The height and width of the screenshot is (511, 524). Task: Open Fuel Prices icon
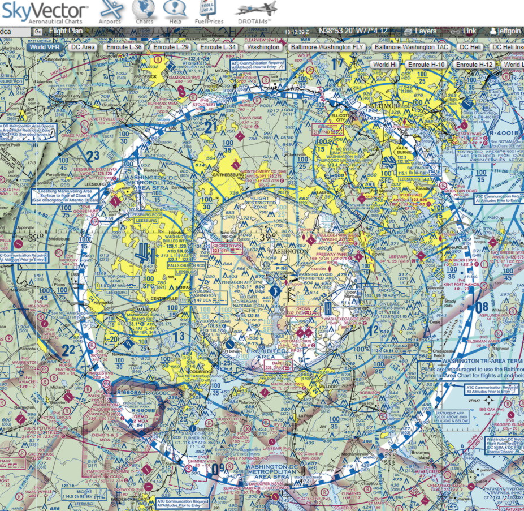click(209, 11)
